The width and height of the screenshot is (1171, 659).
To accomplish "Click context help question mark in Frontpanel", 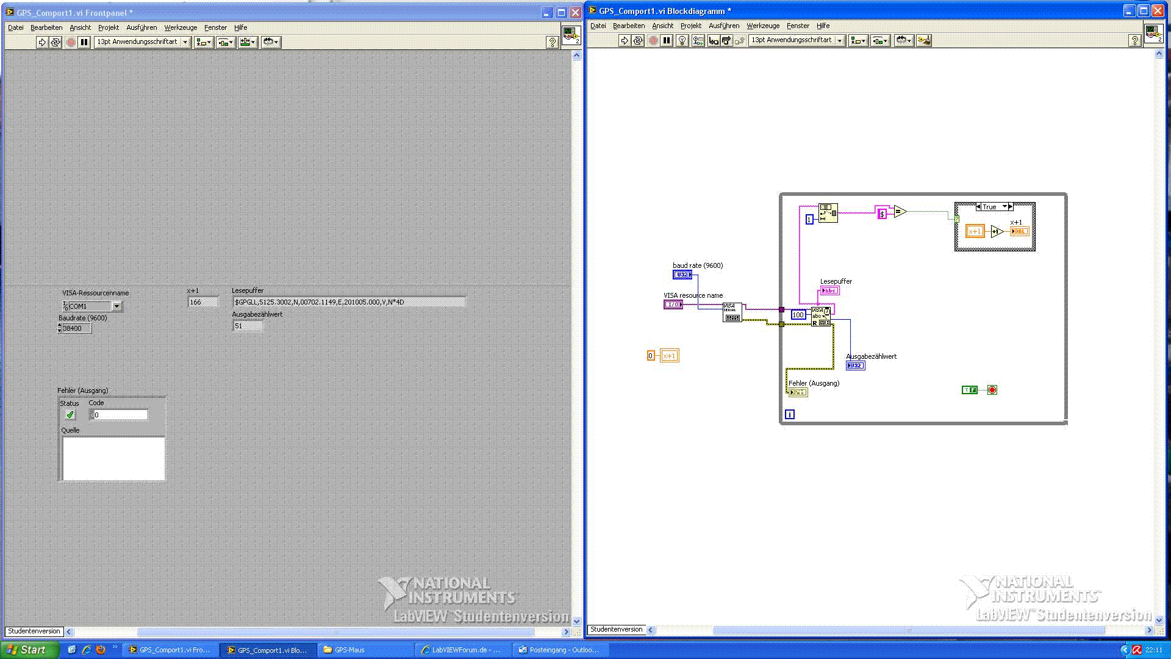I will click(552, 42).
